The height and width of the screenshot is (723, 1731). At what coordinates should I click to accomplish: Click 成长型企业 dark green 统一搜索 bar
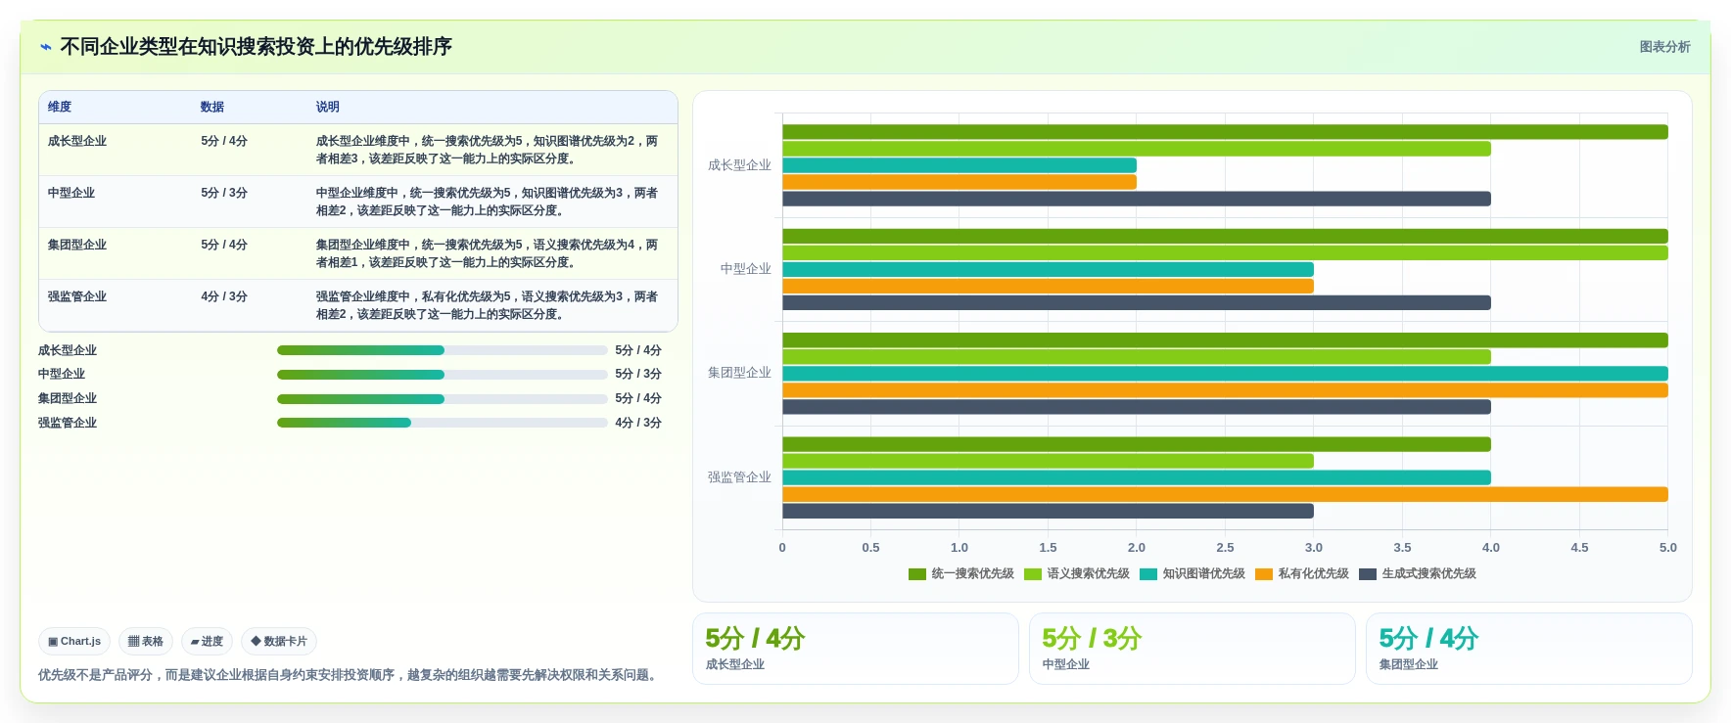click(x=1225, y=132)
